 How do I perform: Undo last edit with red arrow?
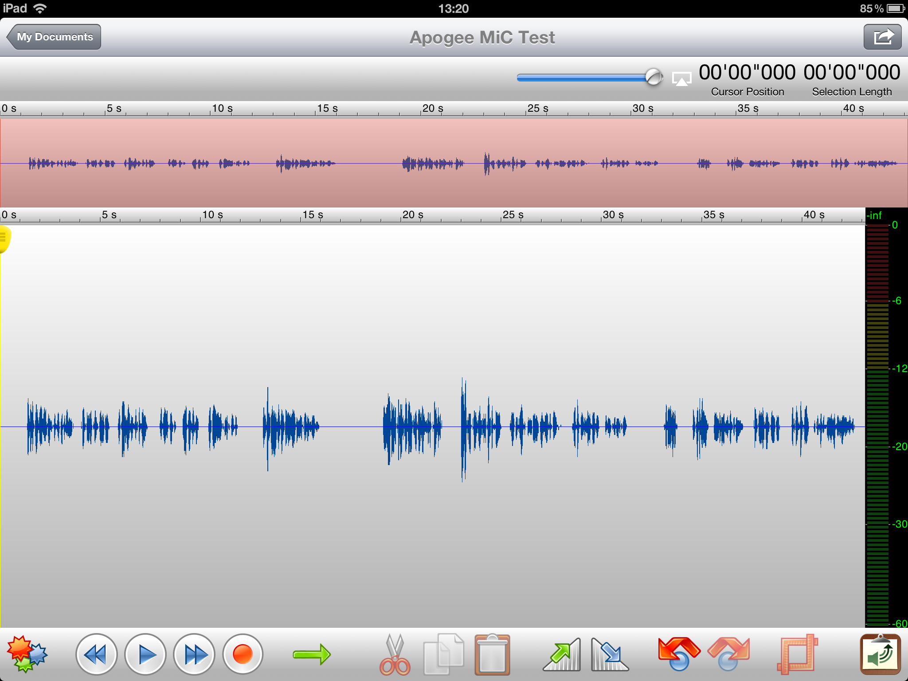(x=678, y=654)
